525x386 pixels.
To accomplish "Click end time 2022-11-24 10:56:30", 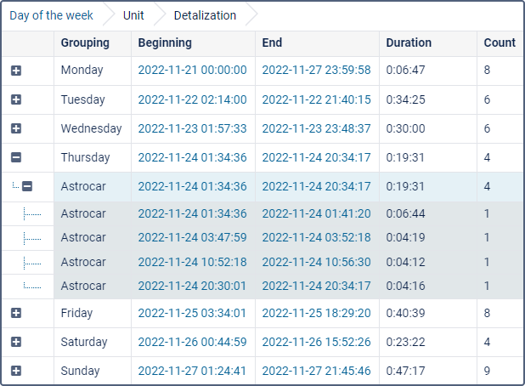I will pos(316,262).
